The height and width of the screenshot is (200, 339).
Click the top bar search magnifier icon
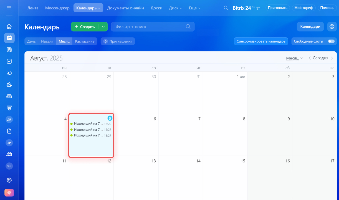point(226,8)
